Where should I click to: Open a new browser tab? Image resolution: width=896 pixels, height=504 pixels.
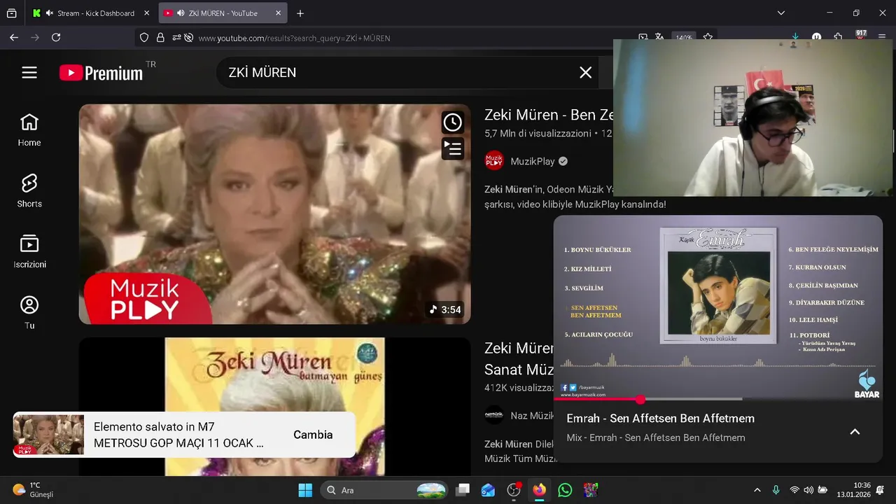[300, 13]
